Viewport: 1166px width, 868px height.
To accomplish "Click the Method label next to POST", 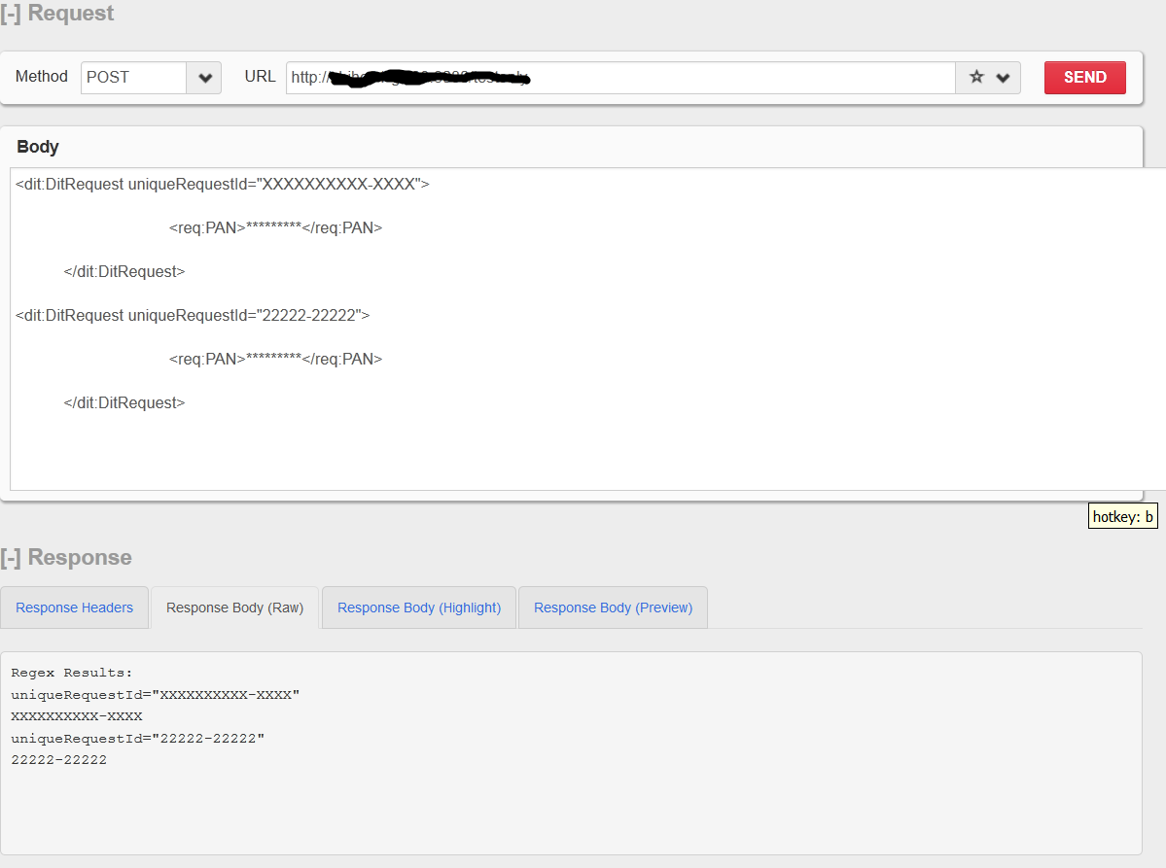I will [41, 77].
